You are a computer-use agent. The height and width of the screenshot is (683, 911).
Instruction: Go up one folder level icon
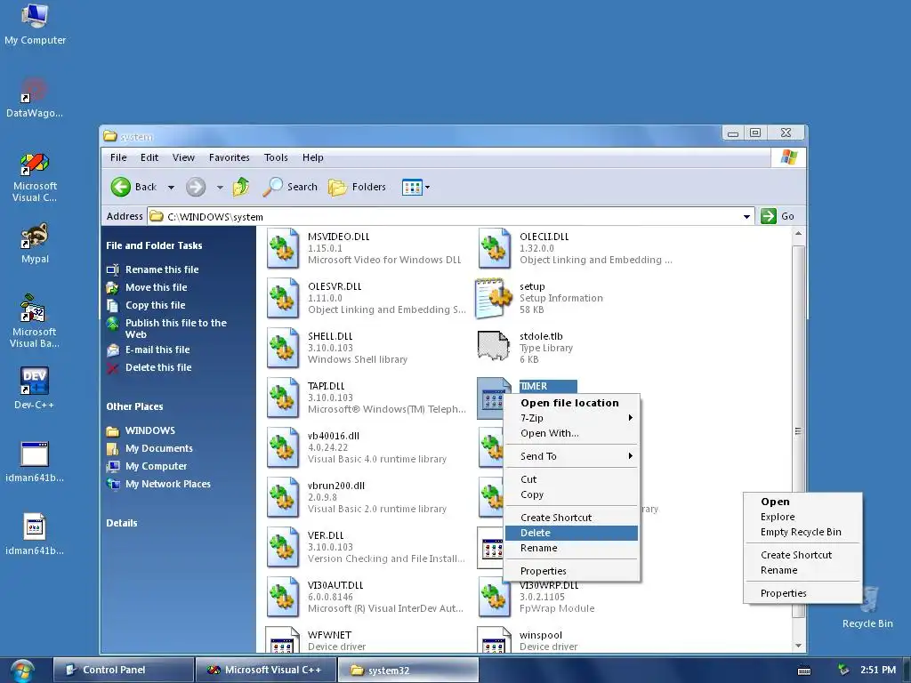240,187
